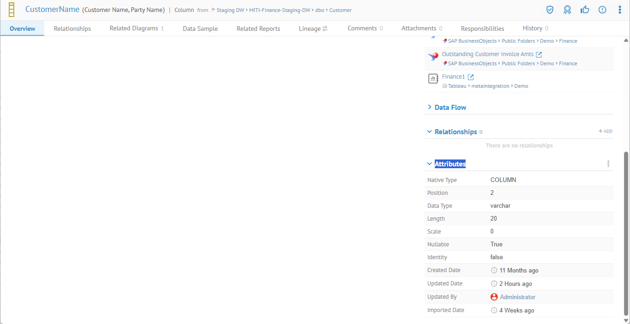The width and height of the screenshot is (630, 324).
Task: Click the Customer table breadcrumb link
Action: click(x=340, y=10)
